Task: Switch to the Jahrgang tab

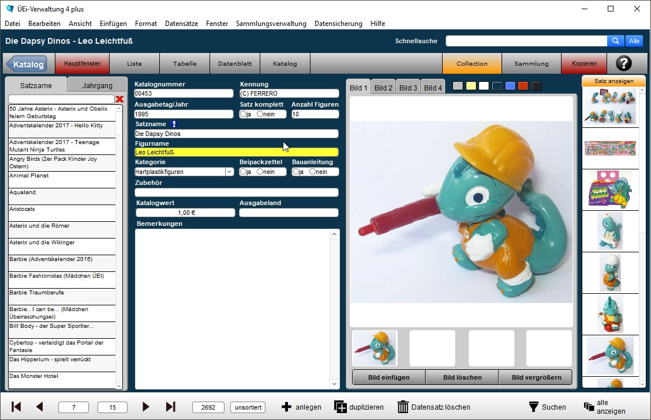Action: (97, 85)
